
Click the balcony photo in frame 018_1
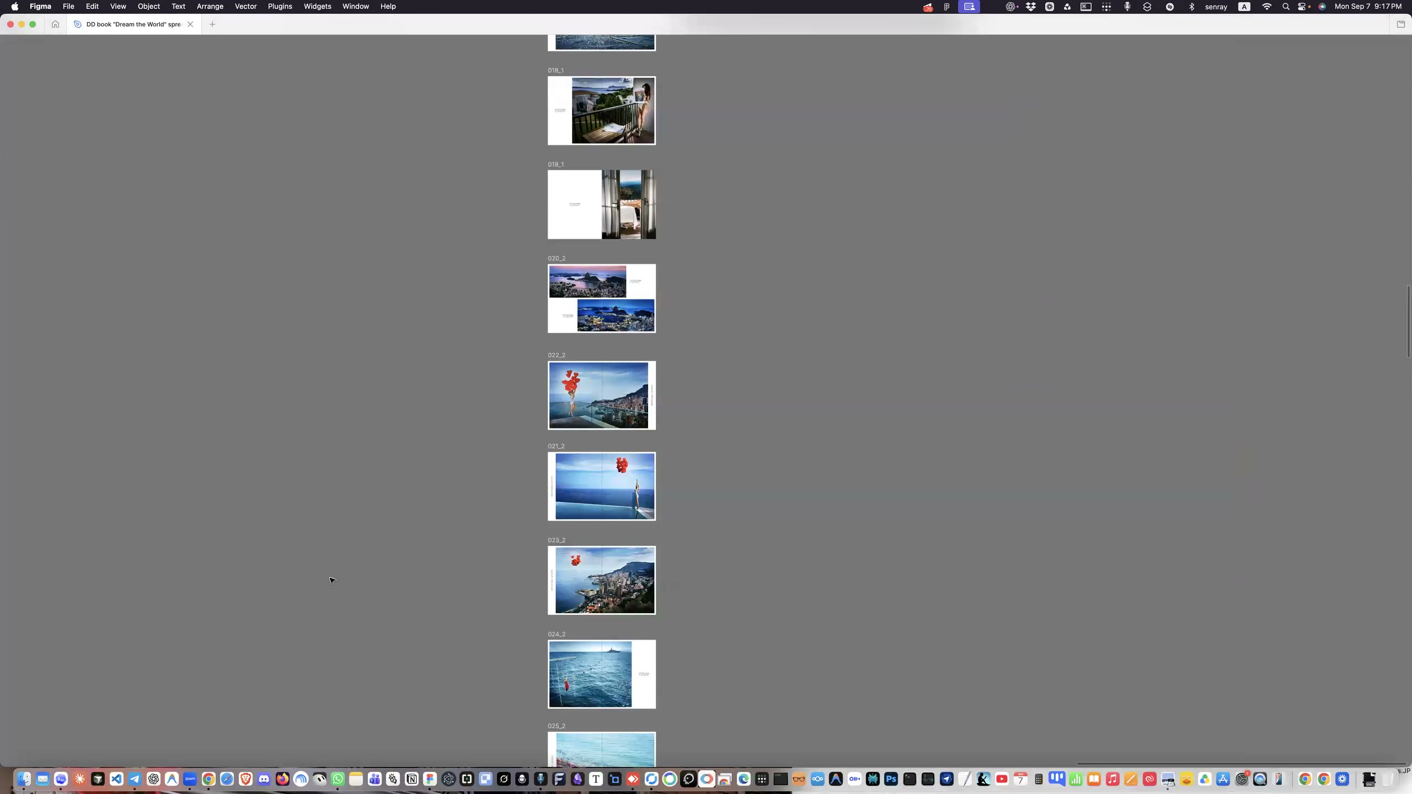pos(613,111)
